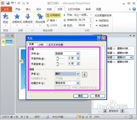Open the Slide Show ribbon tab
This screenshot has width=137, height=120.
point(74,9)
